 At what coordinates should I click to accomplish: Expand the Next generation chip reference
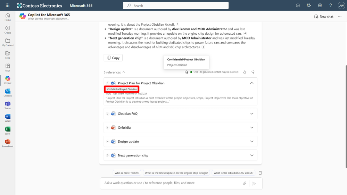tap(180, 155)
